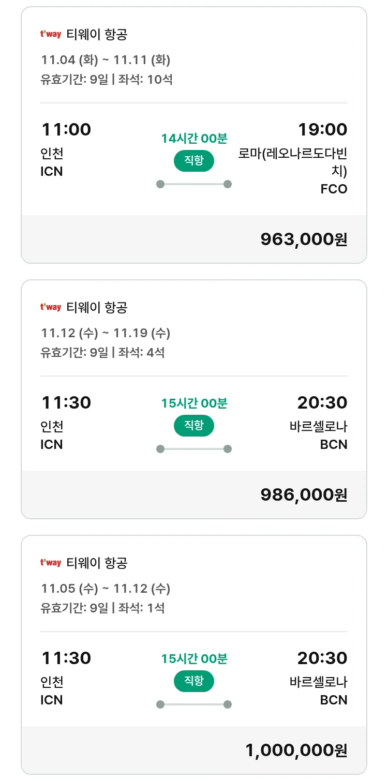
Task: Tap the 로마(레오나르도다빈치) destination name
Action: point(293,162)
